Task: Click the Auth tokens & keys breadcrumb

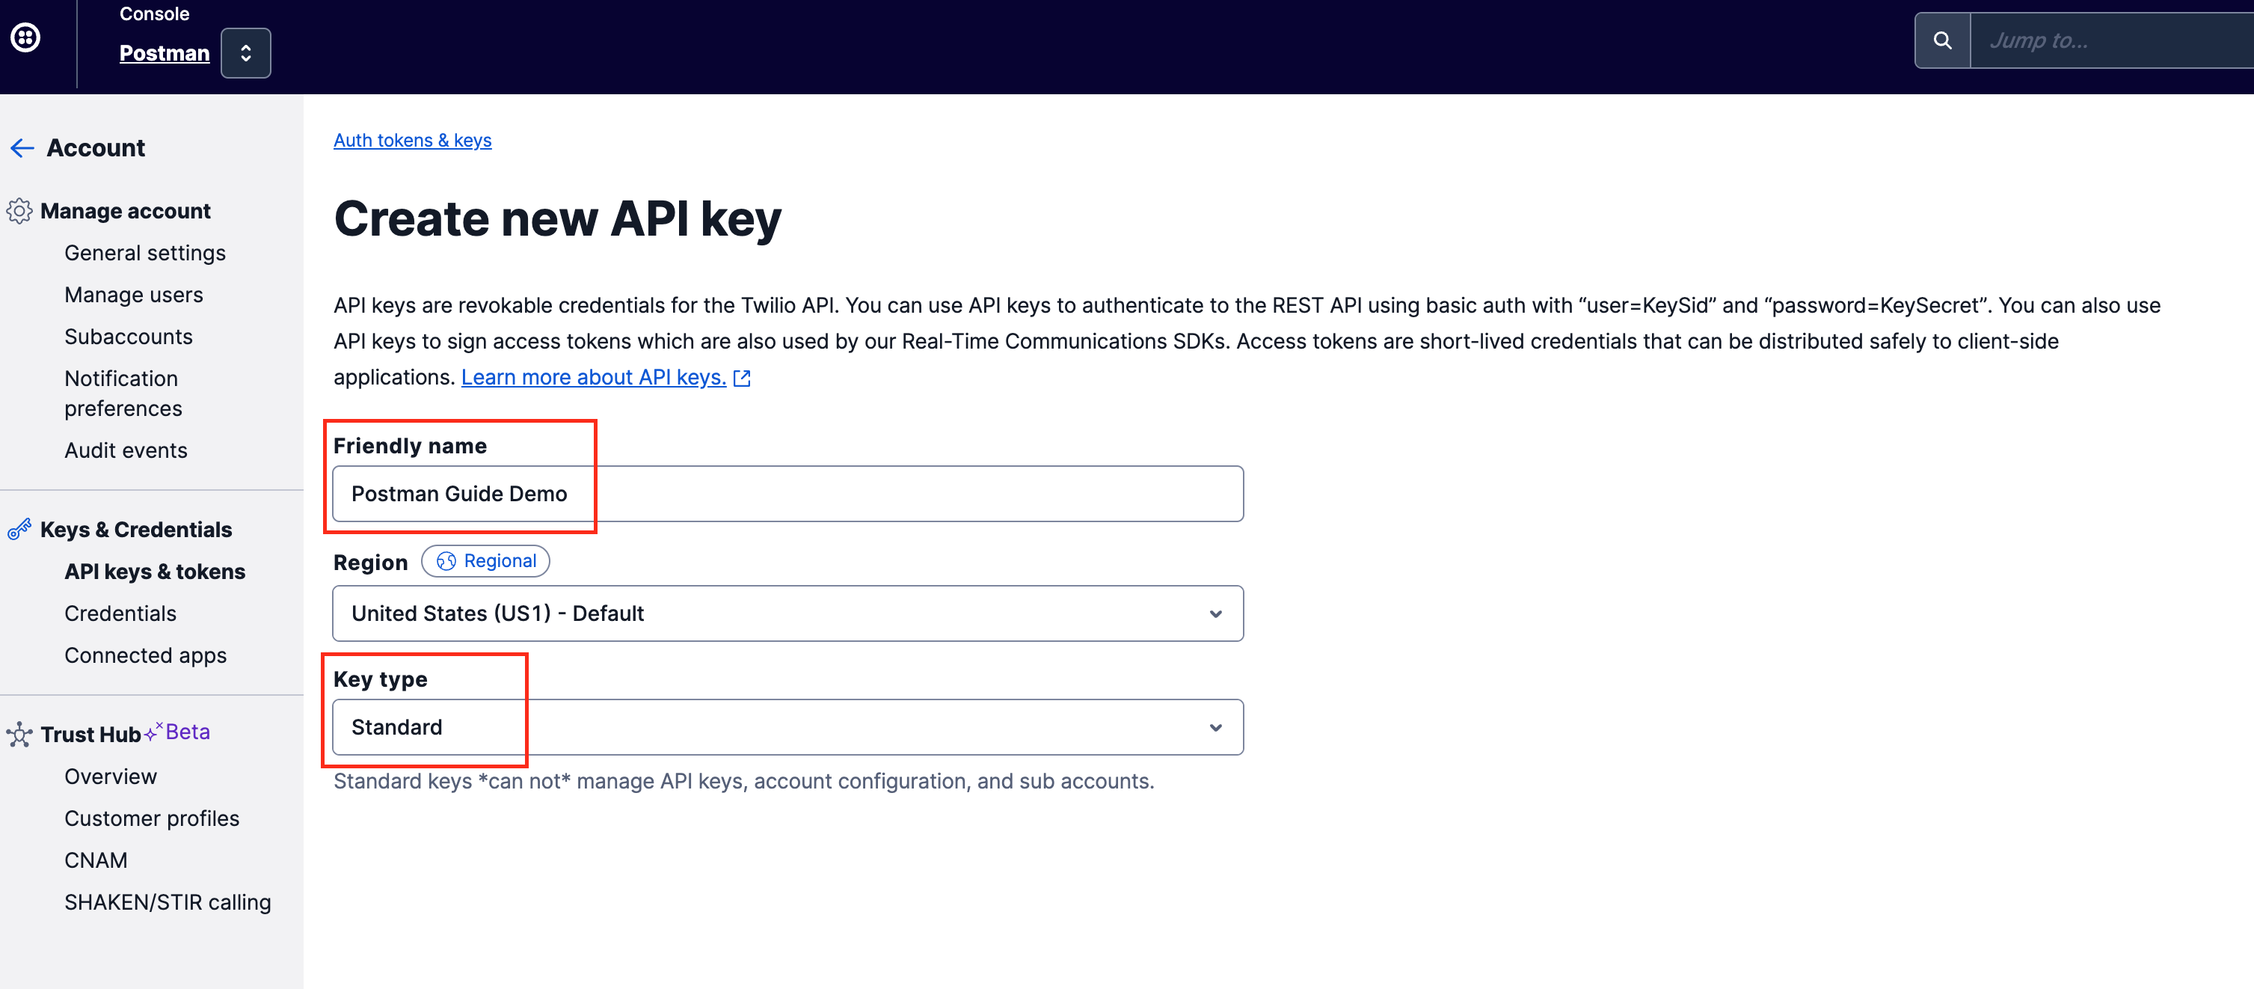Action: [412, 140]
